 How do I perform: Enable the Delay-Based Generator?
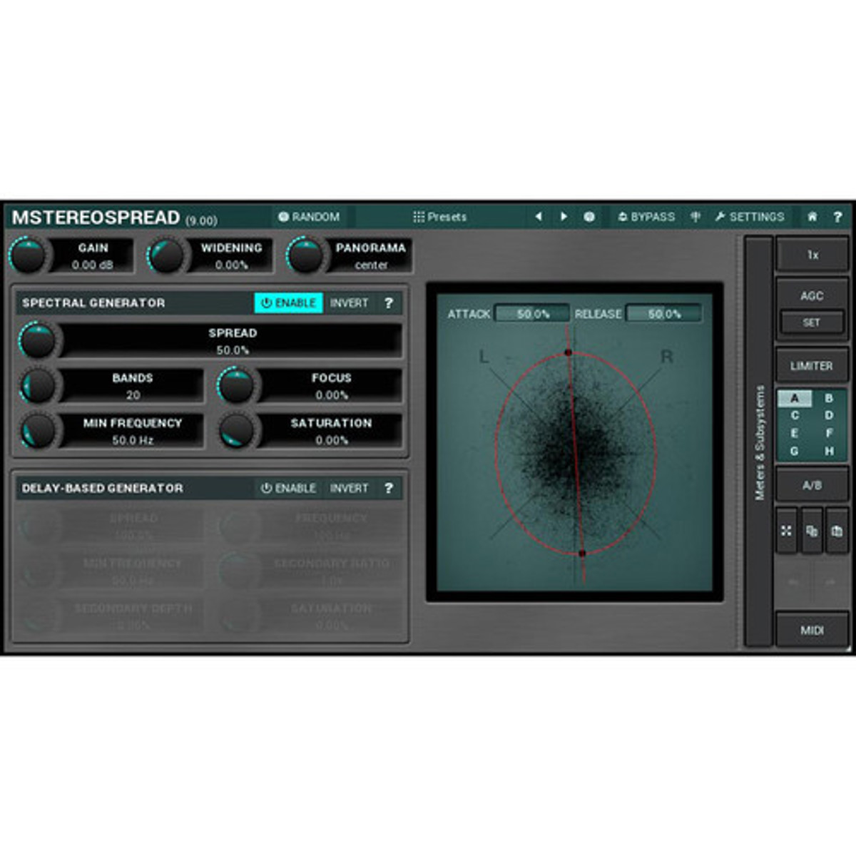point(288,489)
